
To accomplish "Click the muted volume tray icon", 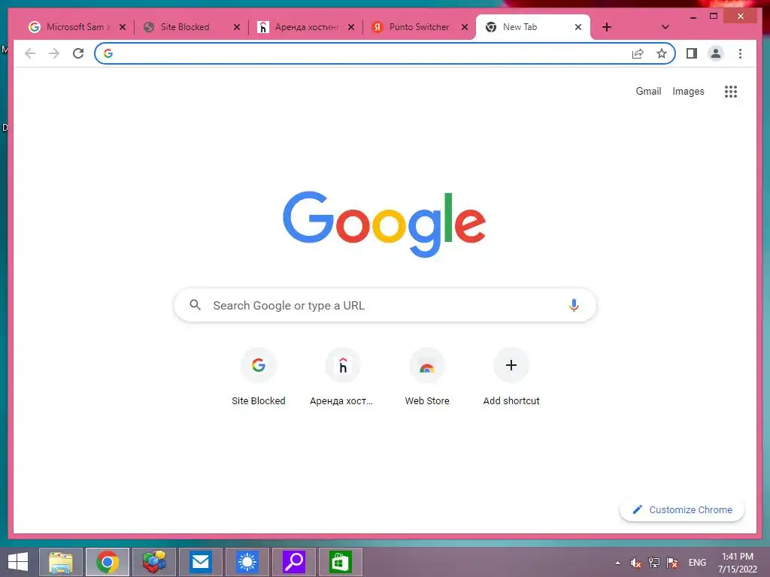I will click(636, 563).
